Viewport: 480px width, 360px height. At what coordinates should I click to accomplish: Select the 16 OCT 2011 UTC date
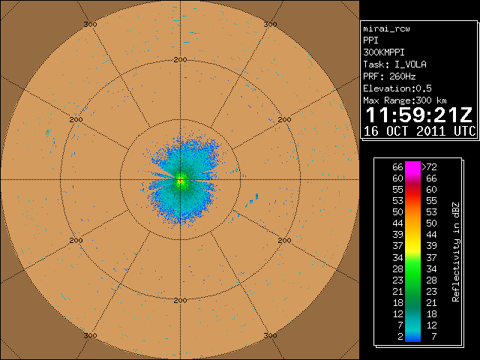click(x=420, y=131)
